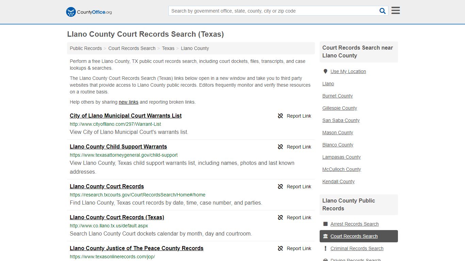Viewport: 465px width, 261px height.
Task: Open Llano County Justice of The Peace Records
Action: click(137, 248)
